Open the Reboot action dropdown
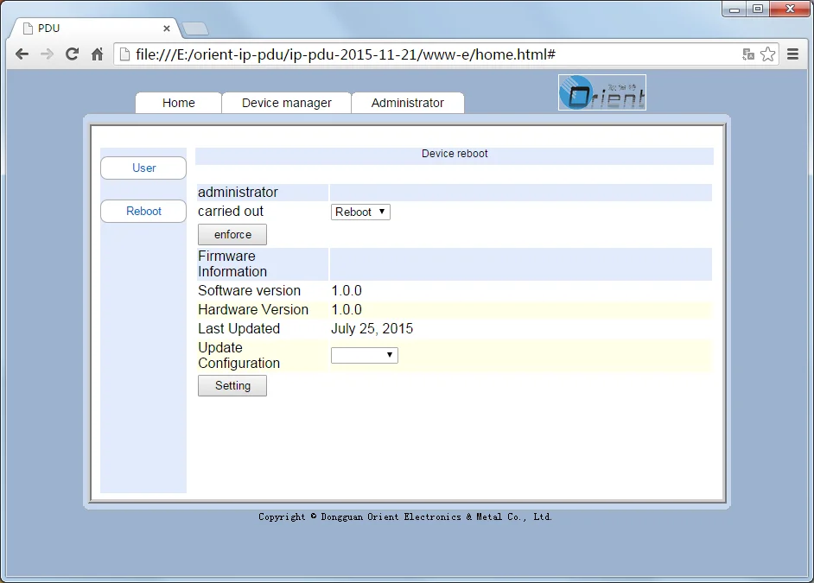This screenshot has height=583, width=814. point(359,212)
